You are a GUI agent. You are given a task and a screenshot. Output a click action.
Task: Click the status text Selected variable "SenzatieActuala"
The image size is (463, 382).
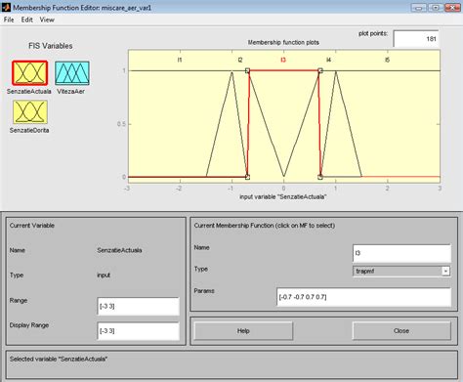59,359
